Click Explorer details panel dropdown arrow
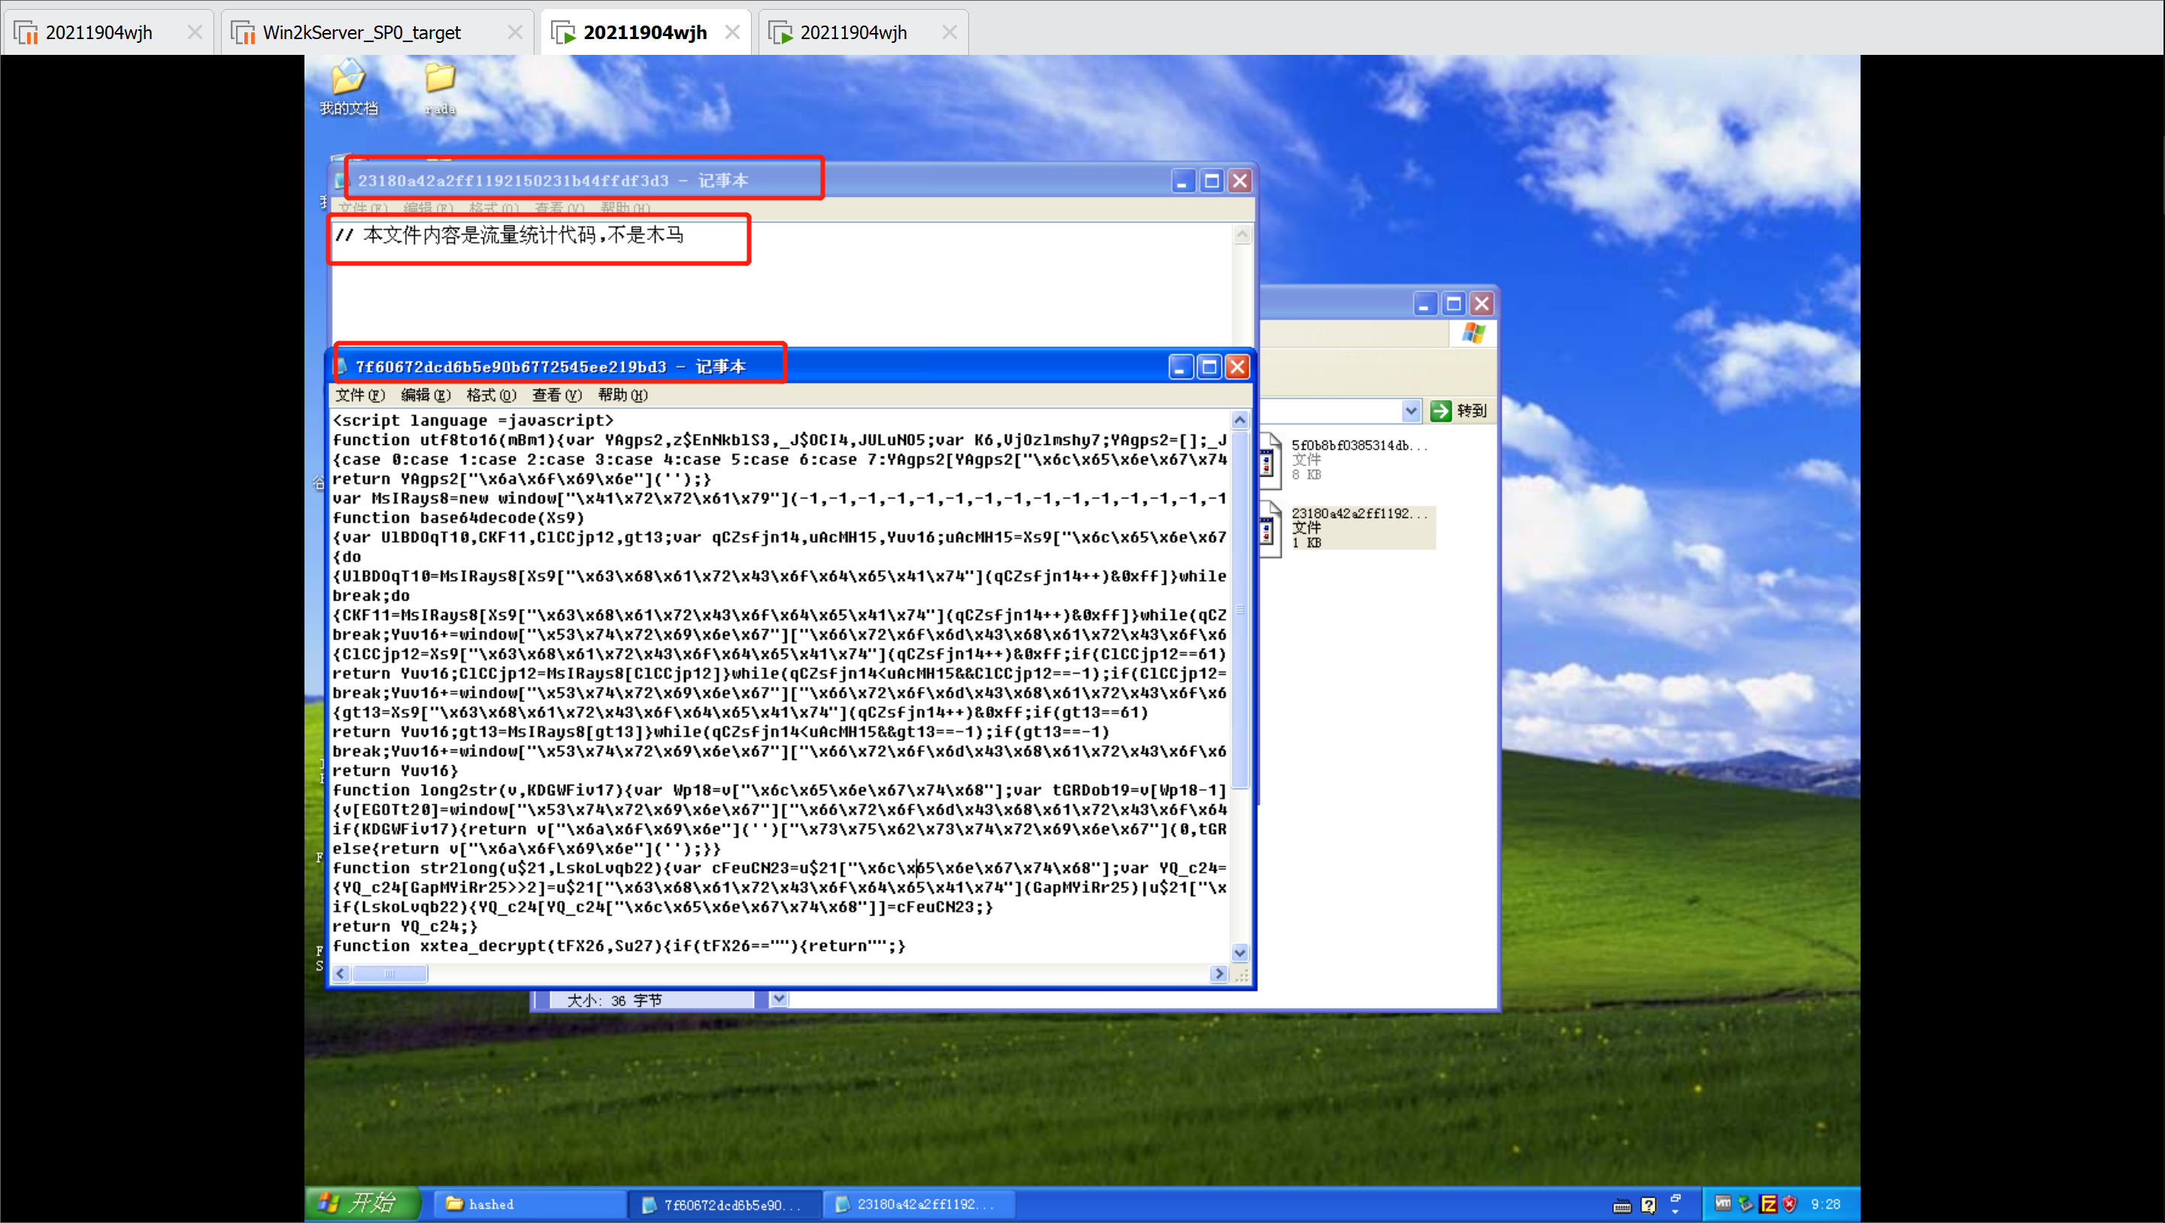The height and width of the screenshot is (1223, 2165). [x=779, y=998]
